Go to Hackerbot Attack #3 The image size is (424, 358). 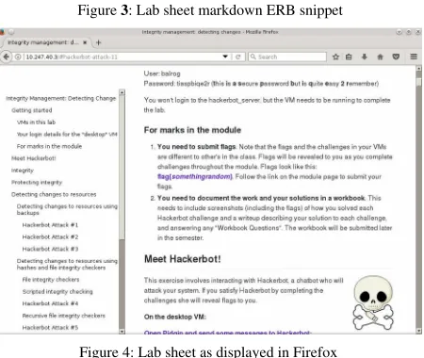(50, 249)
